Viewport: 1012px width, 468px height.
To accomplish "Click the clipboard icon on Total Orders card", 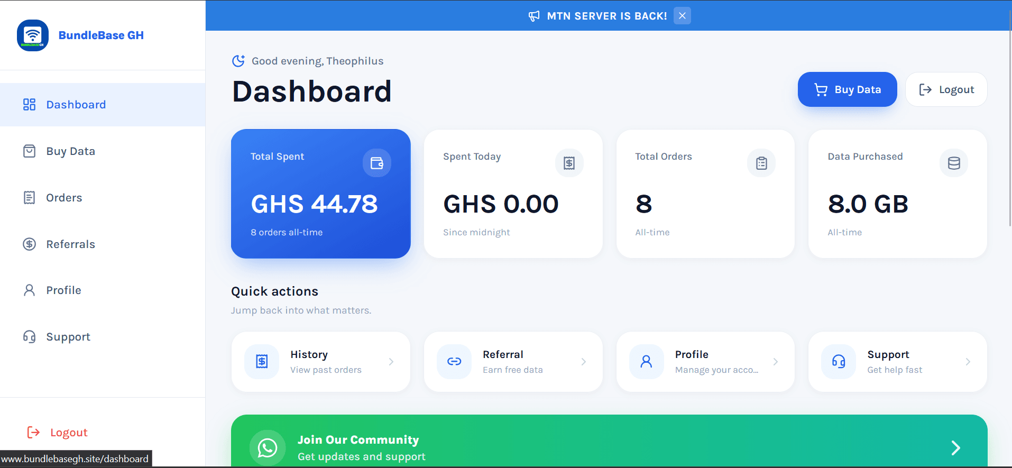I will (x=761, y=163).
